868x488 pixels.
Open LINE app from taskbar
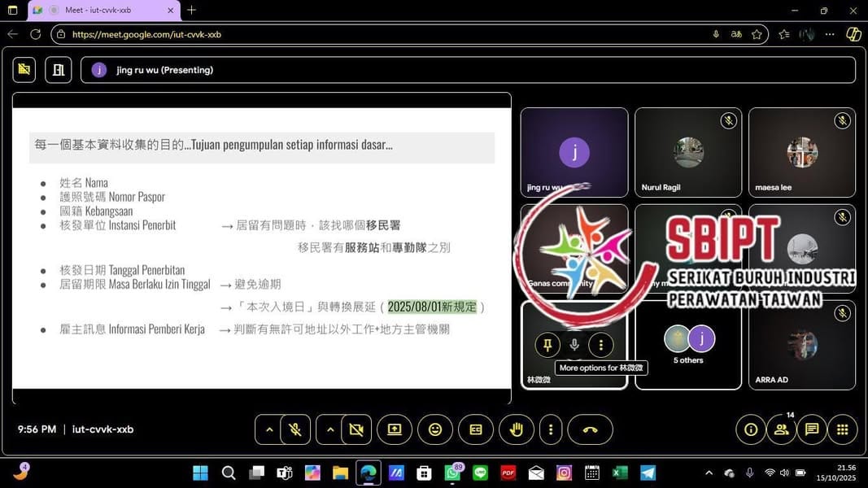pyautogui.click(x=481, y=473)
